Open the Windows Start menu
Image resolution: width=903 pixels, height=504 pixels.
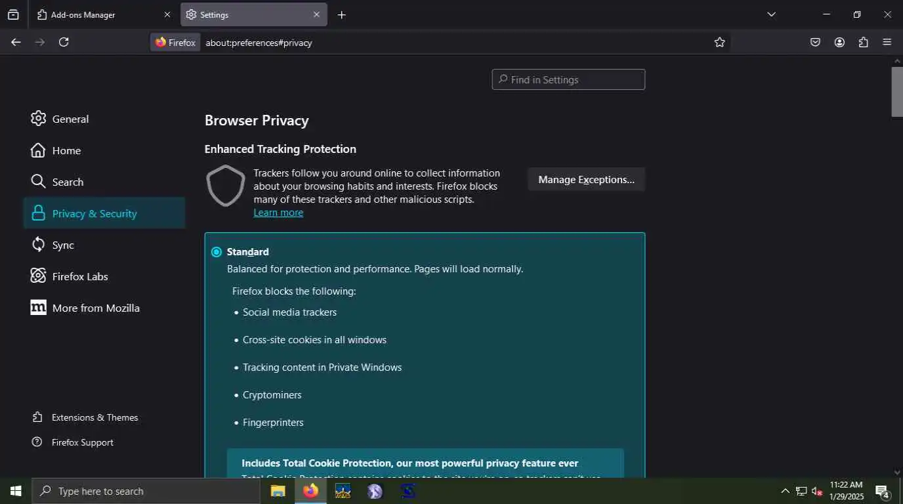click(x=16, y=491)
